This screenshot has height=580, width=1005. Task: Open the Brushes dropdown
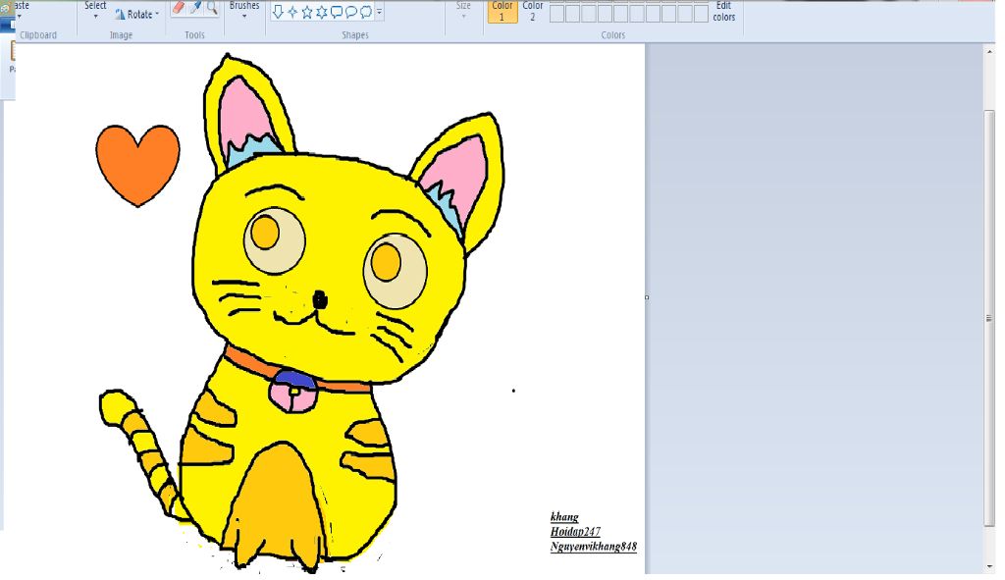244,10
